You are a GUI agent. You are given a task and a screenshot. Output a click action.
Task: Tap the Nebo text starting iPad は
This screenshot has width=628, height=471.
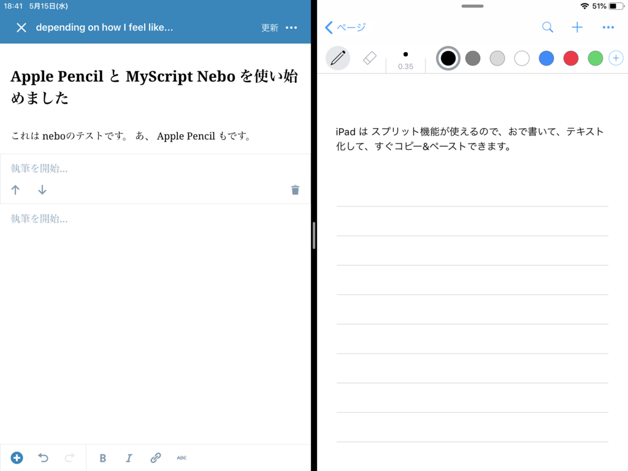point(470,139)
